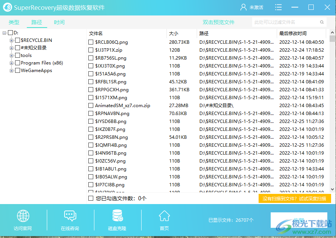
Task: Switch to the 类型 tab
Action: pos(14,22)
